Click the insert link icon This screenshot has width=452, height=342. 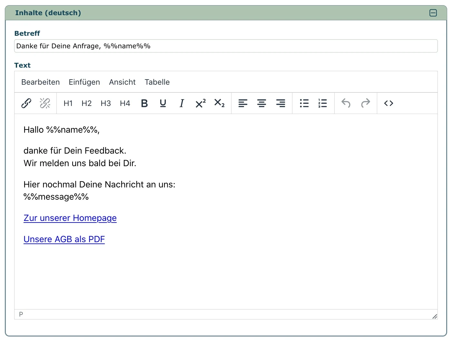coord(26,103)
